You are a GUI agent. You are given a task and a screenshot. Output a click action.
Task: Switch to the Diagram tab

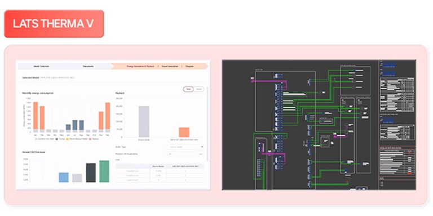tap(189, 66)
